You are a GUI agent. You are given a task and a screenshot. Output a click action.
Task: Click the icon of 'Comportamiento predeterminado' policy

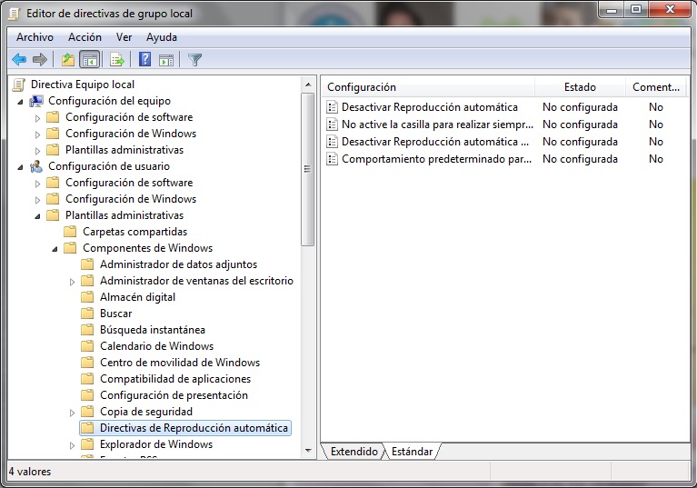332,159
